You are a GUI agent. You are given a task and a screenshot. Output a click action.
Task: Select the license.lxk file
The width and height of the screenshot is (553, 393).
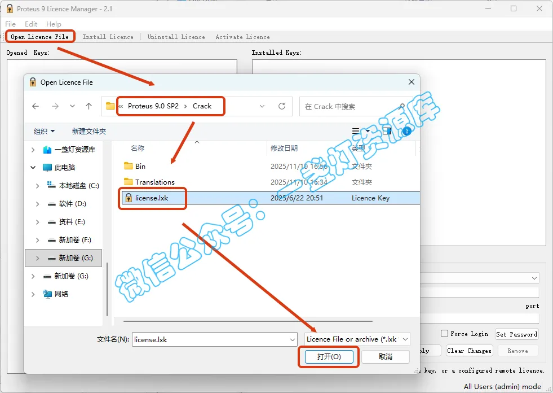pos(151,198)
